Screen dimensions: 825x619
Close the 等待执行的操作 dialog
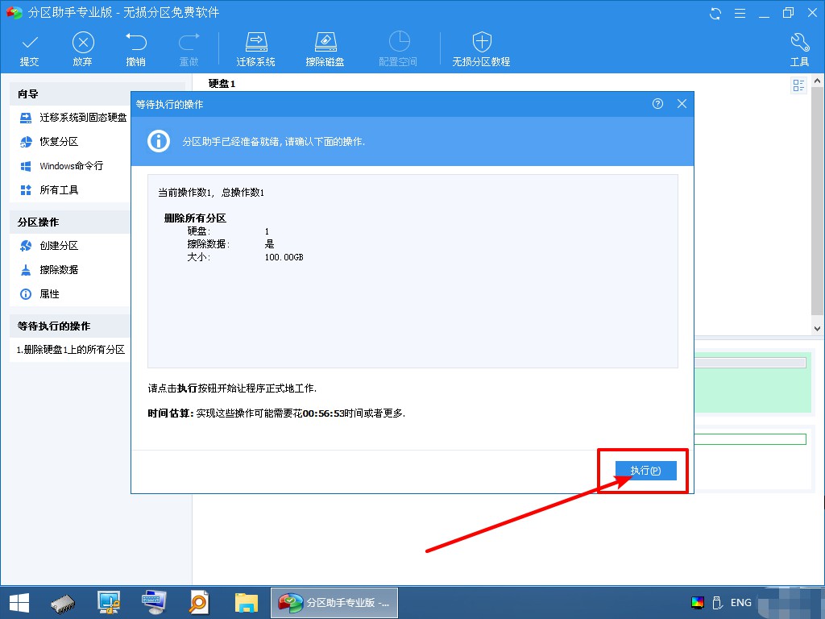click(x=682, y=104)
